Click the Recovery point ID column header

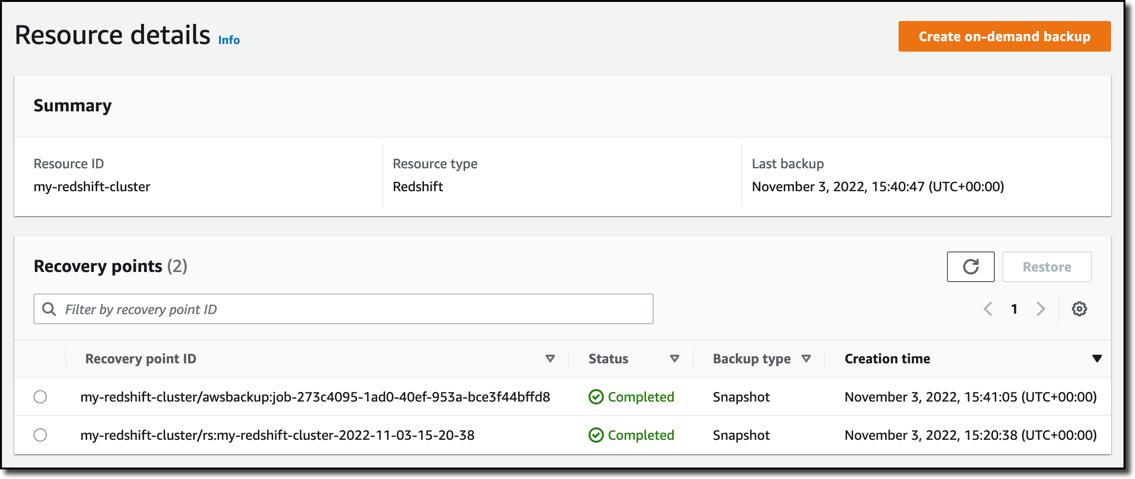(141, 359)
